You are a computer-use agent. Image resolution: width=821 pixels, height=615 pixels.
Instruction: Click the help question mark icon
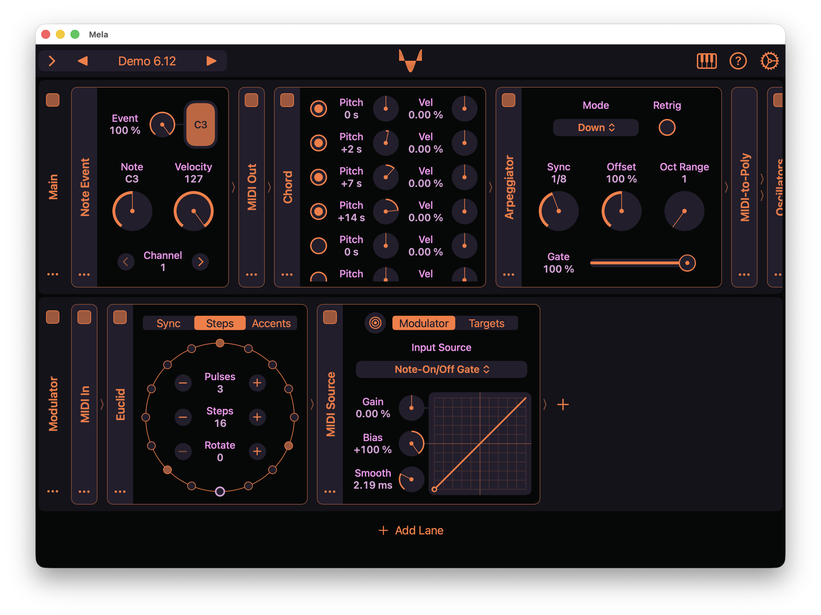click(738, 61)
